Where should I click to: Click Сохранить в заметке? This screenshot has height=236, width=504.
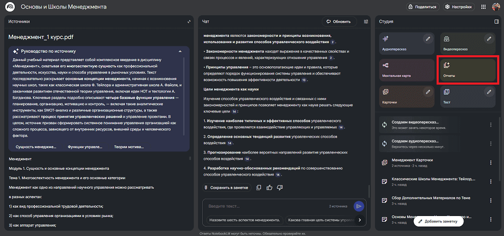point(226,188)
